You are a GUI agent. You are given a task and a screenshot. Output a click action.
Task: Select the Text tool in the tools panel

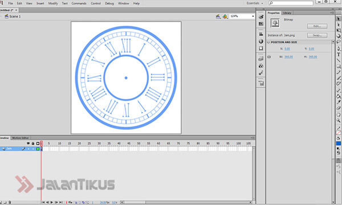pos(339,55)
